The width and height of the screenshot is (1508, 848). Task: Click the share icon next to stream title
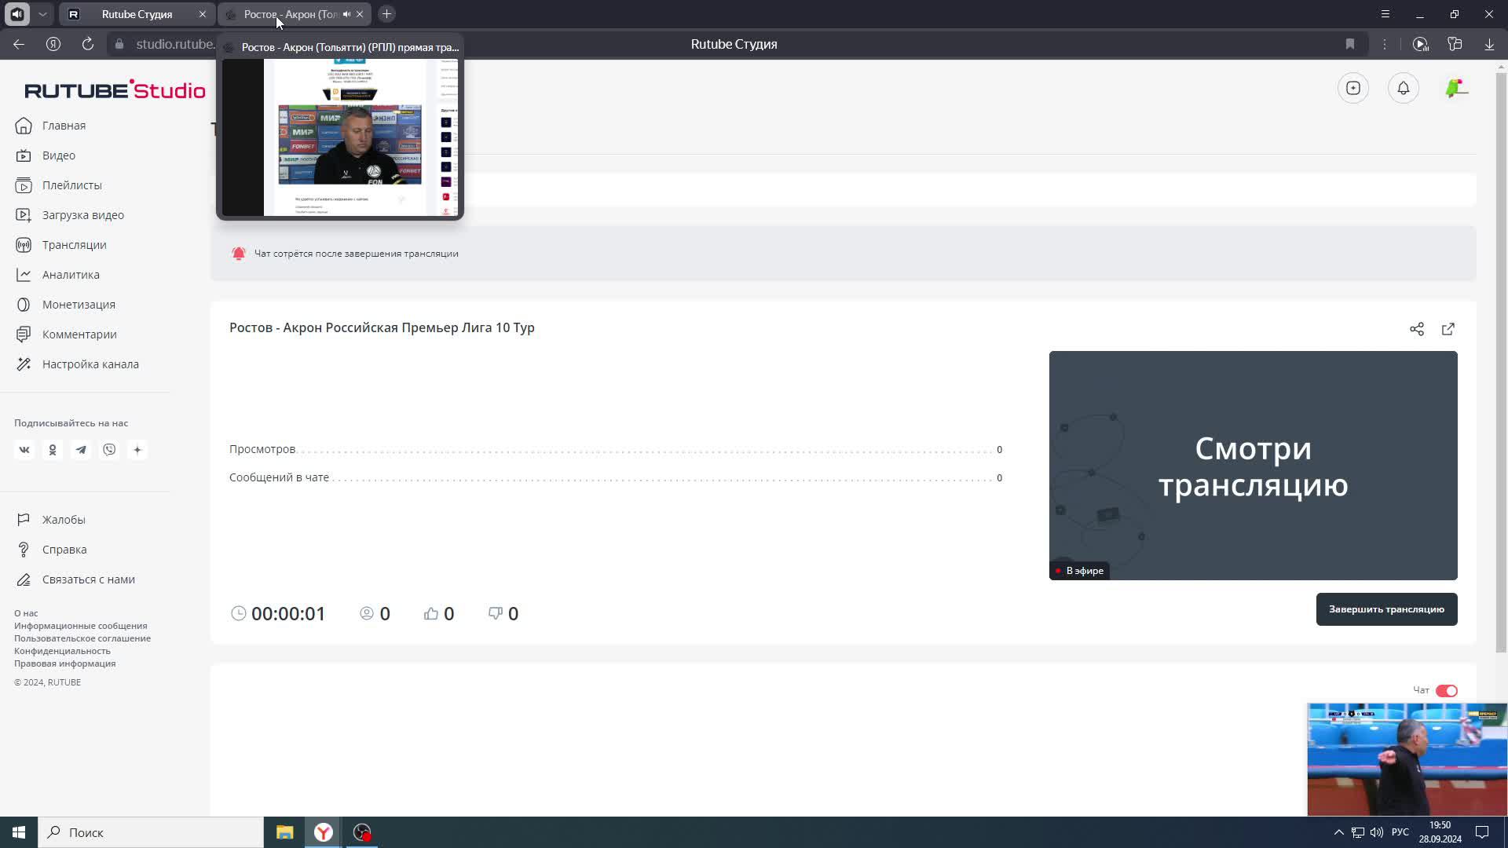(x=1419, y=329)
